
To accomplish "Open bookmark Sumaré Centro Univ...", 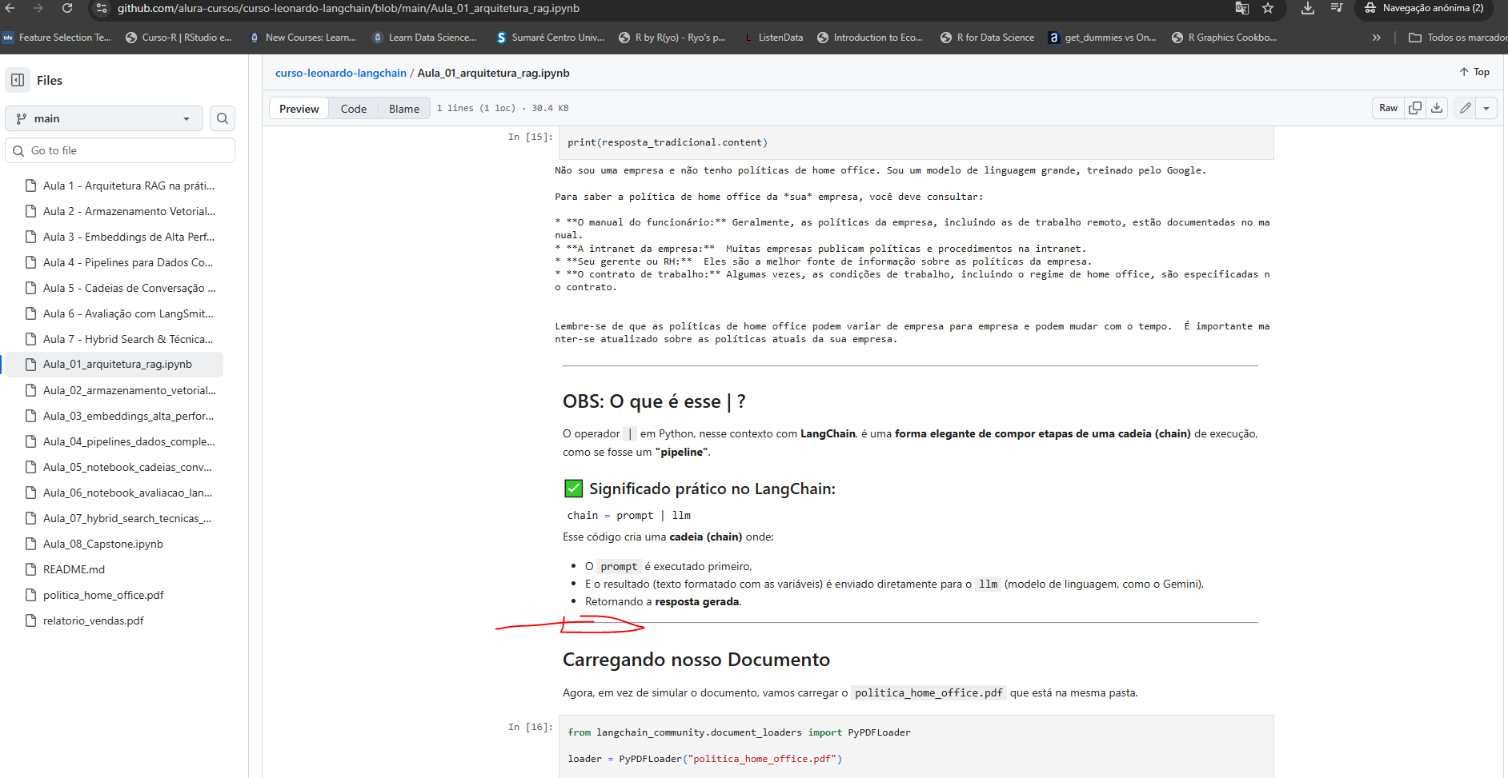I will point(550,38).
